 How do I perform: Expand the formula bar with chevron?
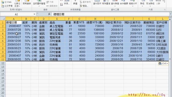(x=170, y=14)
